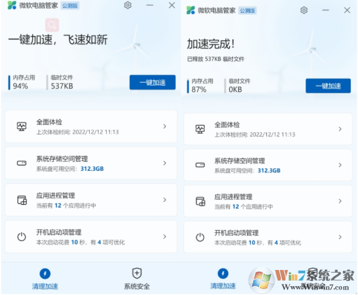Viewport: 358px width, 295px height.
Task: Expand 应用进程管理 chevron in right window
Action: [340, 201]
